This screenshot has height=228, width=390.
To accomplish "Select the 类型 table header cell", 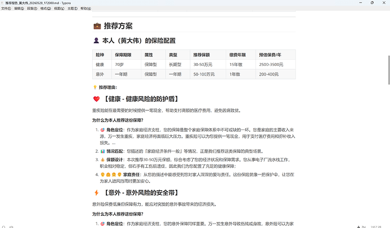I will [178, 55].
